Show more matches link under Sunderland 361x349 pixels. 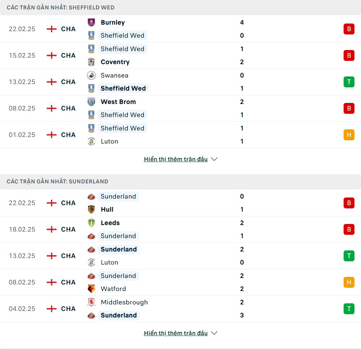coord(175,333)
